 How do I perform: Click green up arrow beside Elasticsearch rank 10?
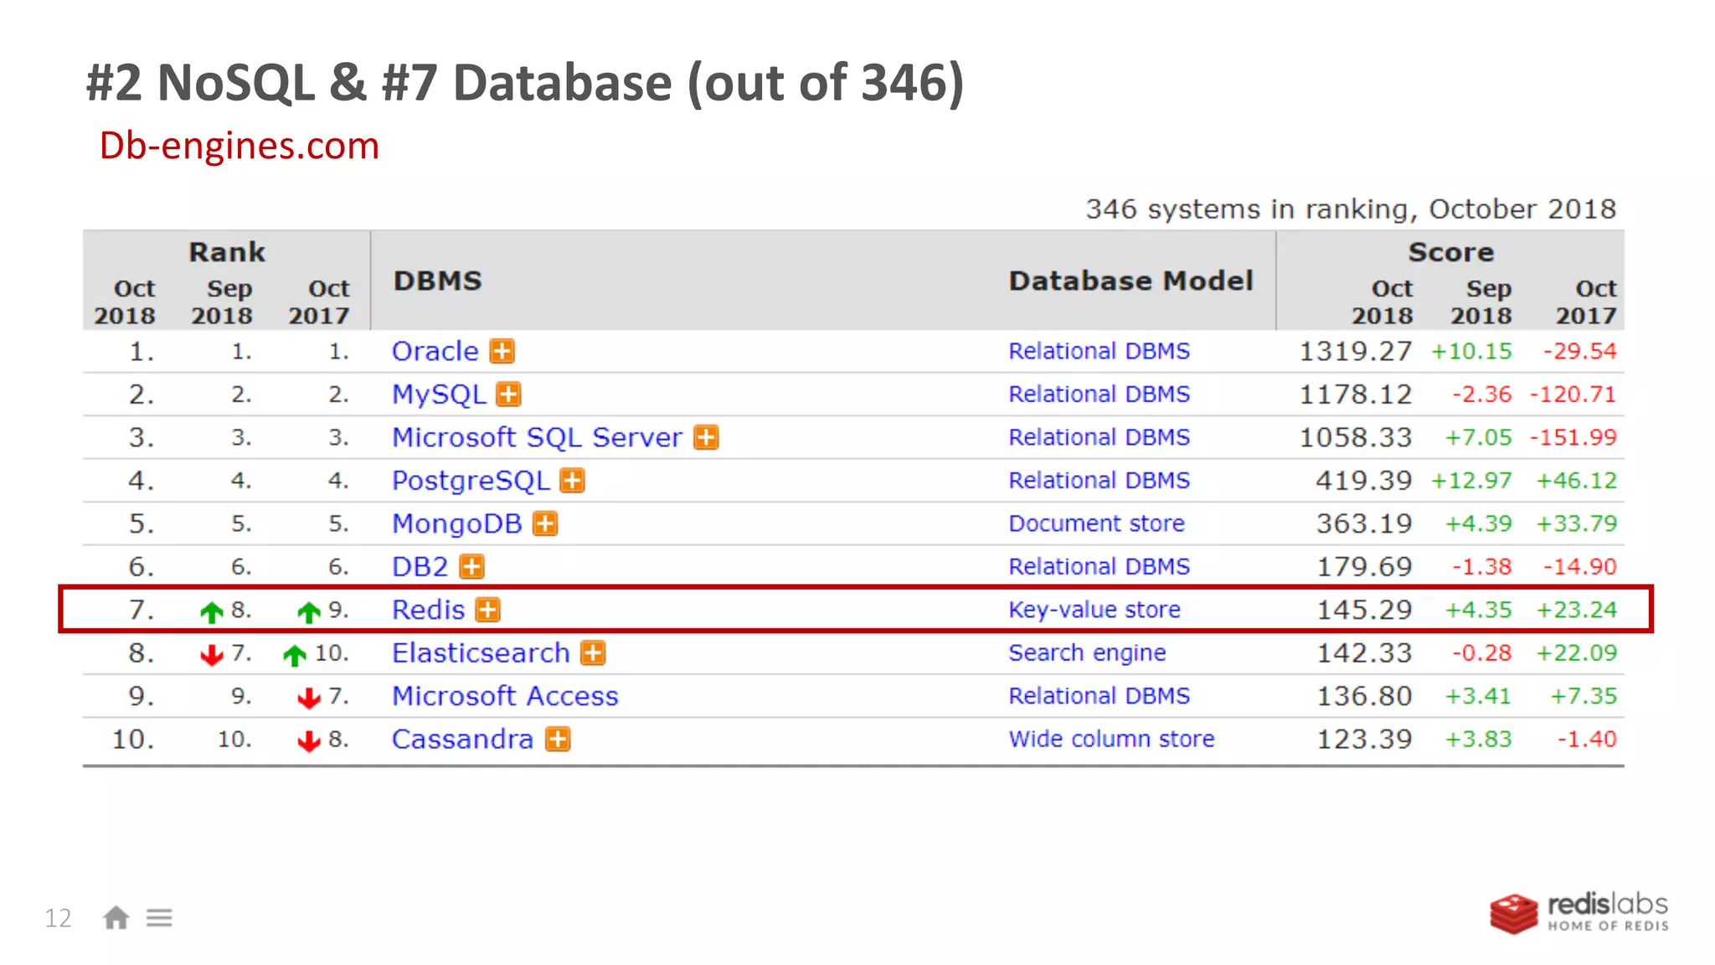(x=295, y=655)
